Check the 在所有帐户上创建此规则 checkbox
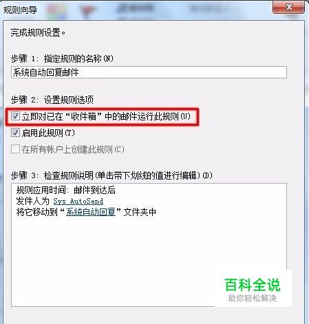The height and width of the screenshot is (324, 309). click(x=15, y=149)
